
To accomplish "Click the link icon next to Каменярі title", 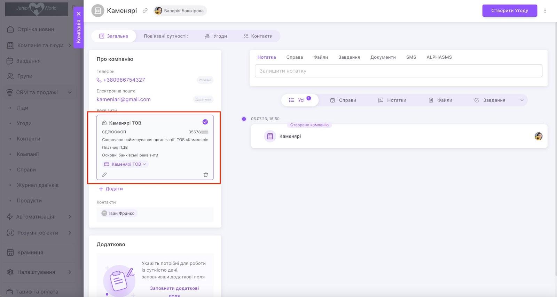I will (x=145, y=11).
